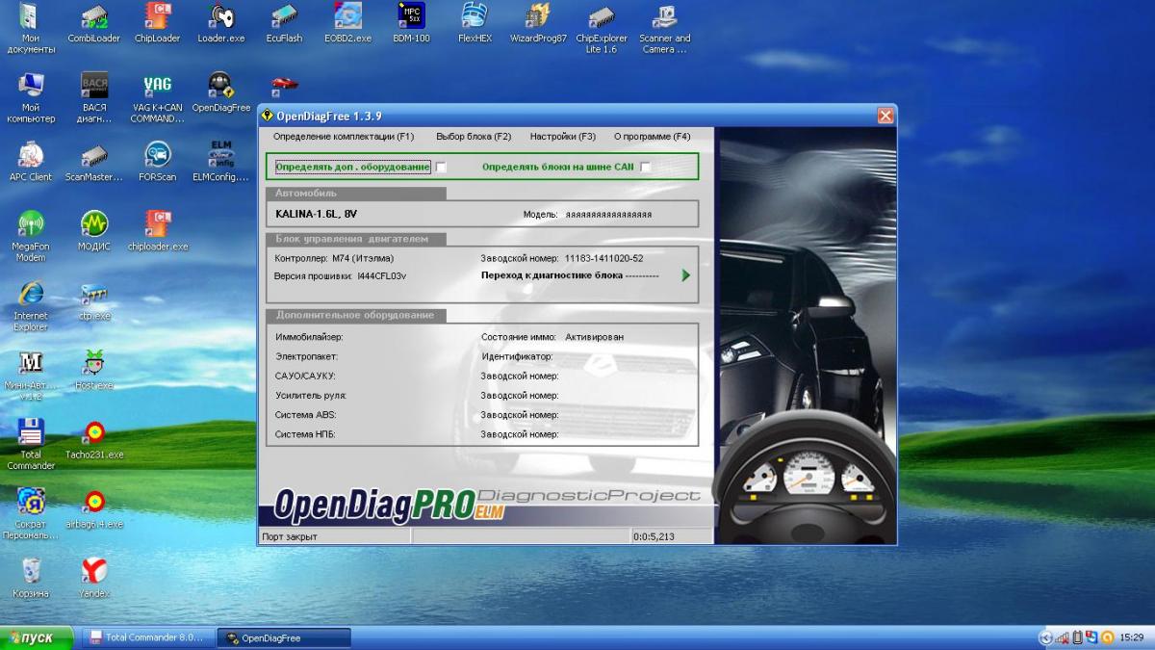The width and height of the screenshot is (1155, 650).
Task: Click the OpenDiagFree taskbar button
Action: tap(284, 638)
